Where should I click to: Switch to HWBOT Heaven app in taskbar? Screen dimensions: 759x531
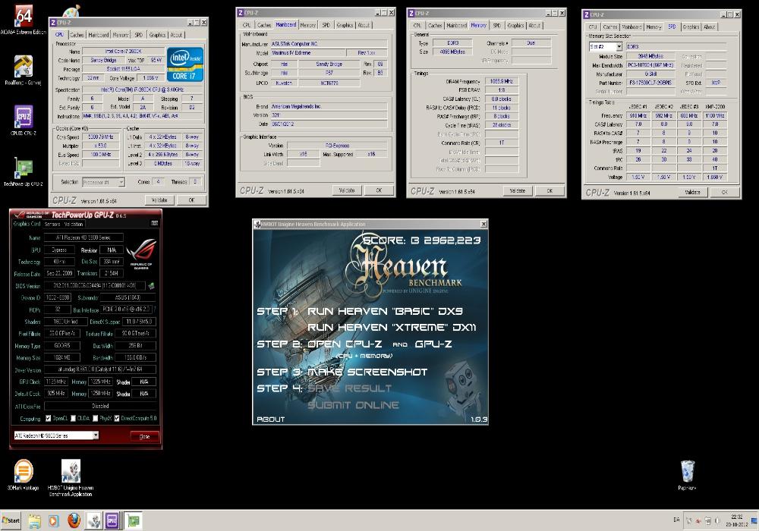(93, 521)
